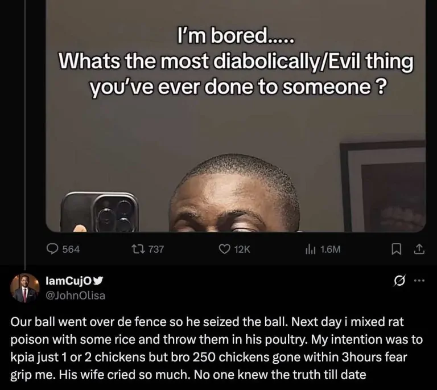Viewport: 437px width, 390px height.
Task: Like the post with heart icon
Action: 225,249
